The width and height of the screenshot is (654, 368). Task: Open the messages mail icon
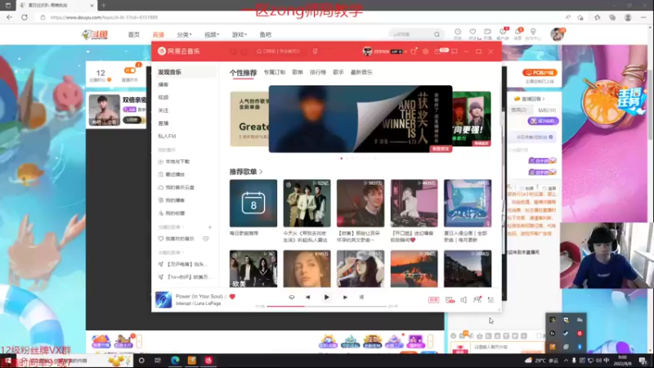(x=438, y=52)
